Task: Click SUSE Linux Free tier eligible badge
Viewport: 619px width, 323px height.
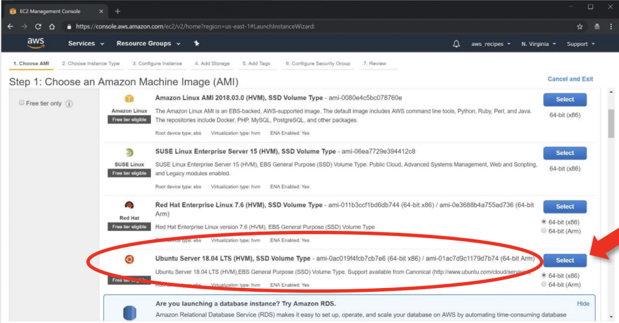Action: point(129,173)
